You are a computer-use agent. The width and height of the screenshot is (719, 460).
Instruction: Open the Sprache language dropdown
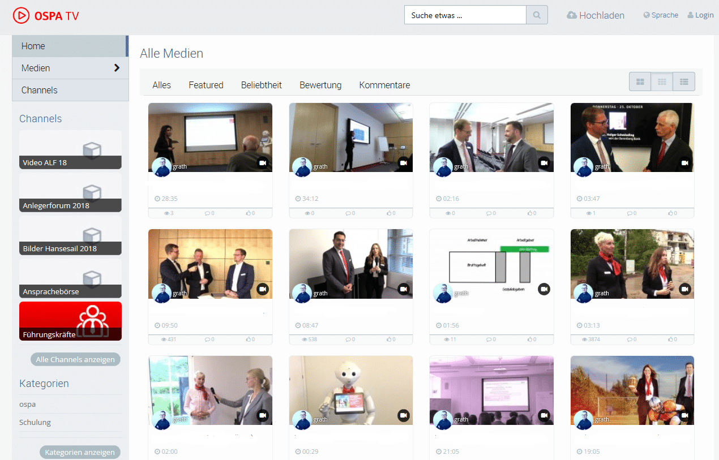(x=661, y=15)
